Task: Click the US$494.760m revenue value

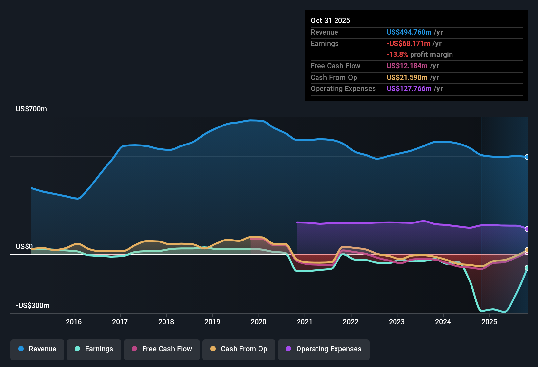Action: point(409,32)
